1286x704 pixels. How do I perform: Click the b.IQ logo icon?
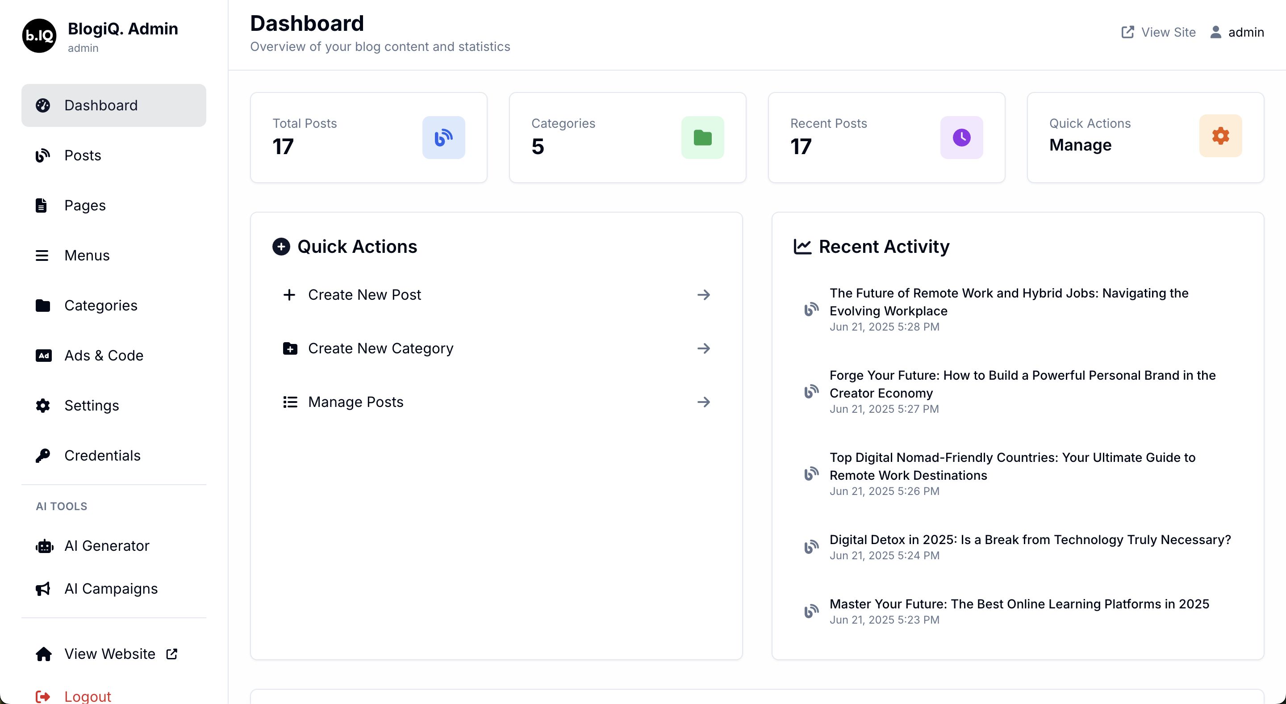click(x=39, y=35)
